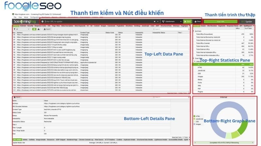Viewport: 261px width, 146px height.
Task: Collapse the Internal tree node
Action: pos(195,61)
